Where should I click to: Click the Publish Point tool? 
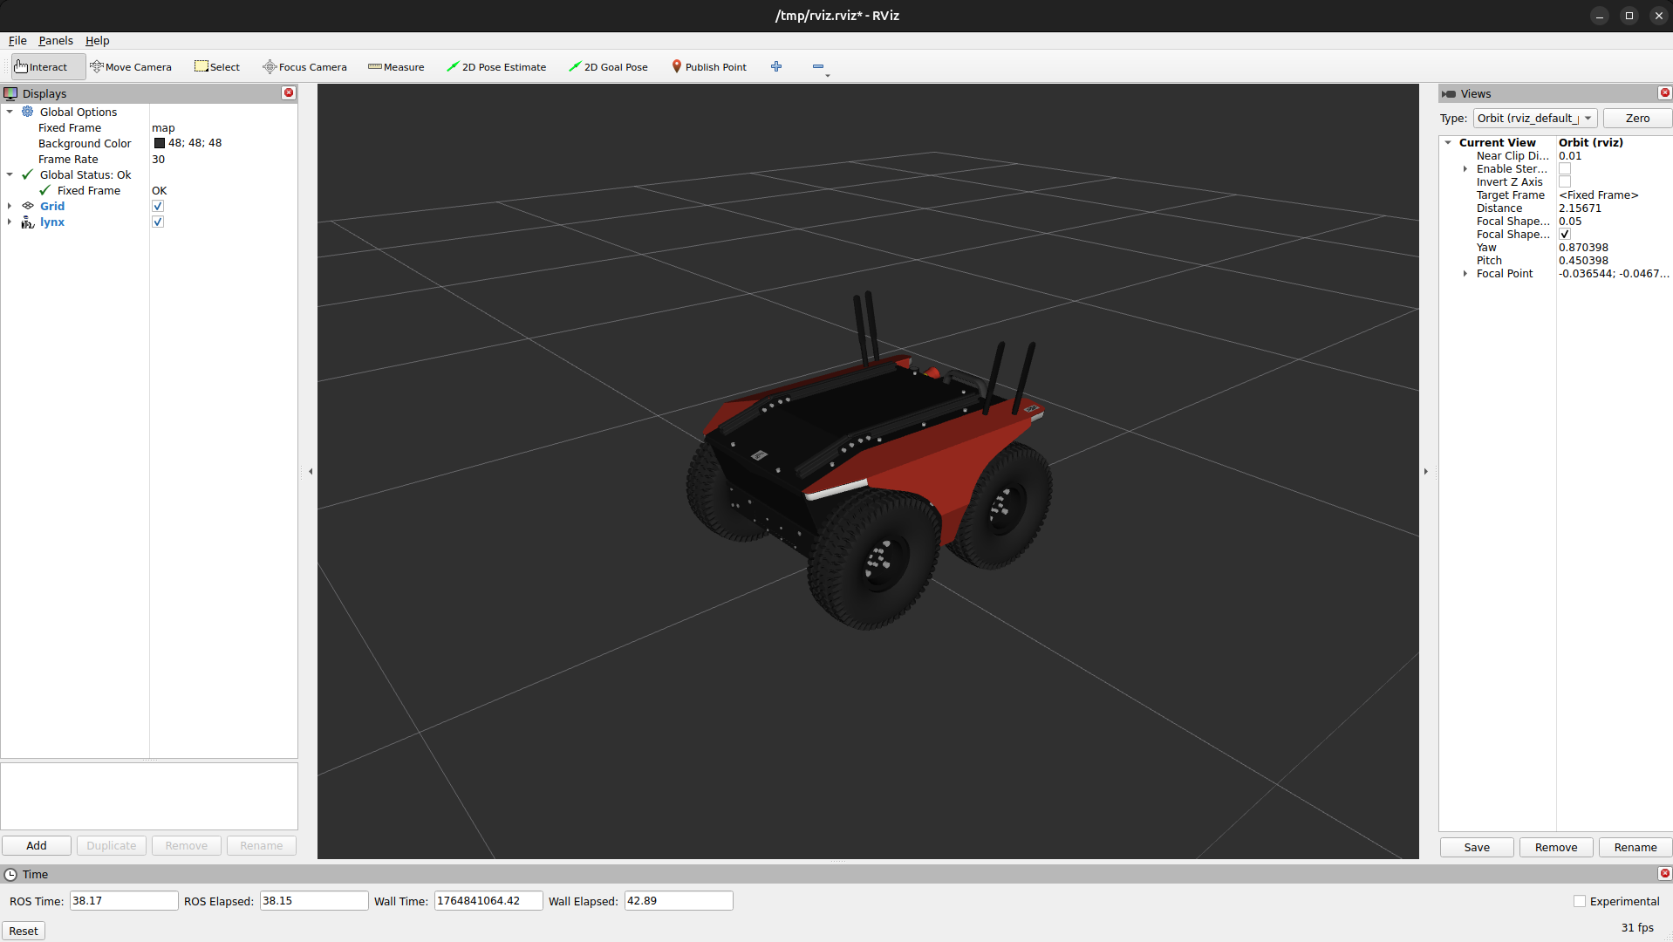[708, 67]
